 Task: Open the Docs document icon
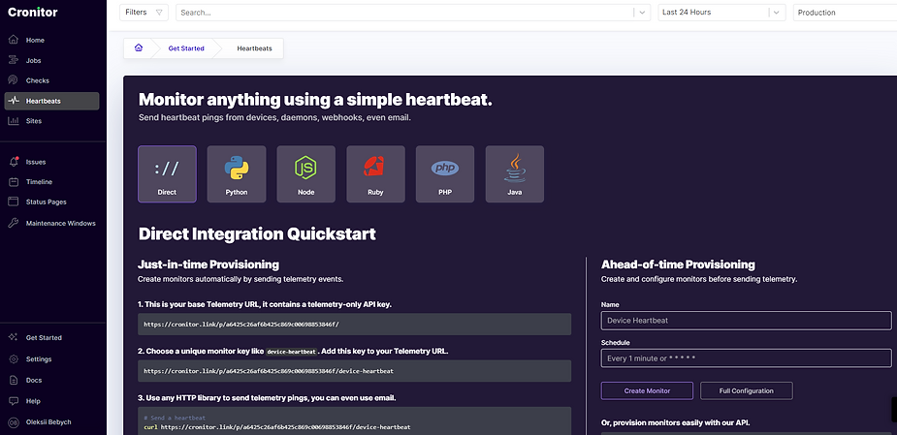pyautogui.click(x=14, y=380)
